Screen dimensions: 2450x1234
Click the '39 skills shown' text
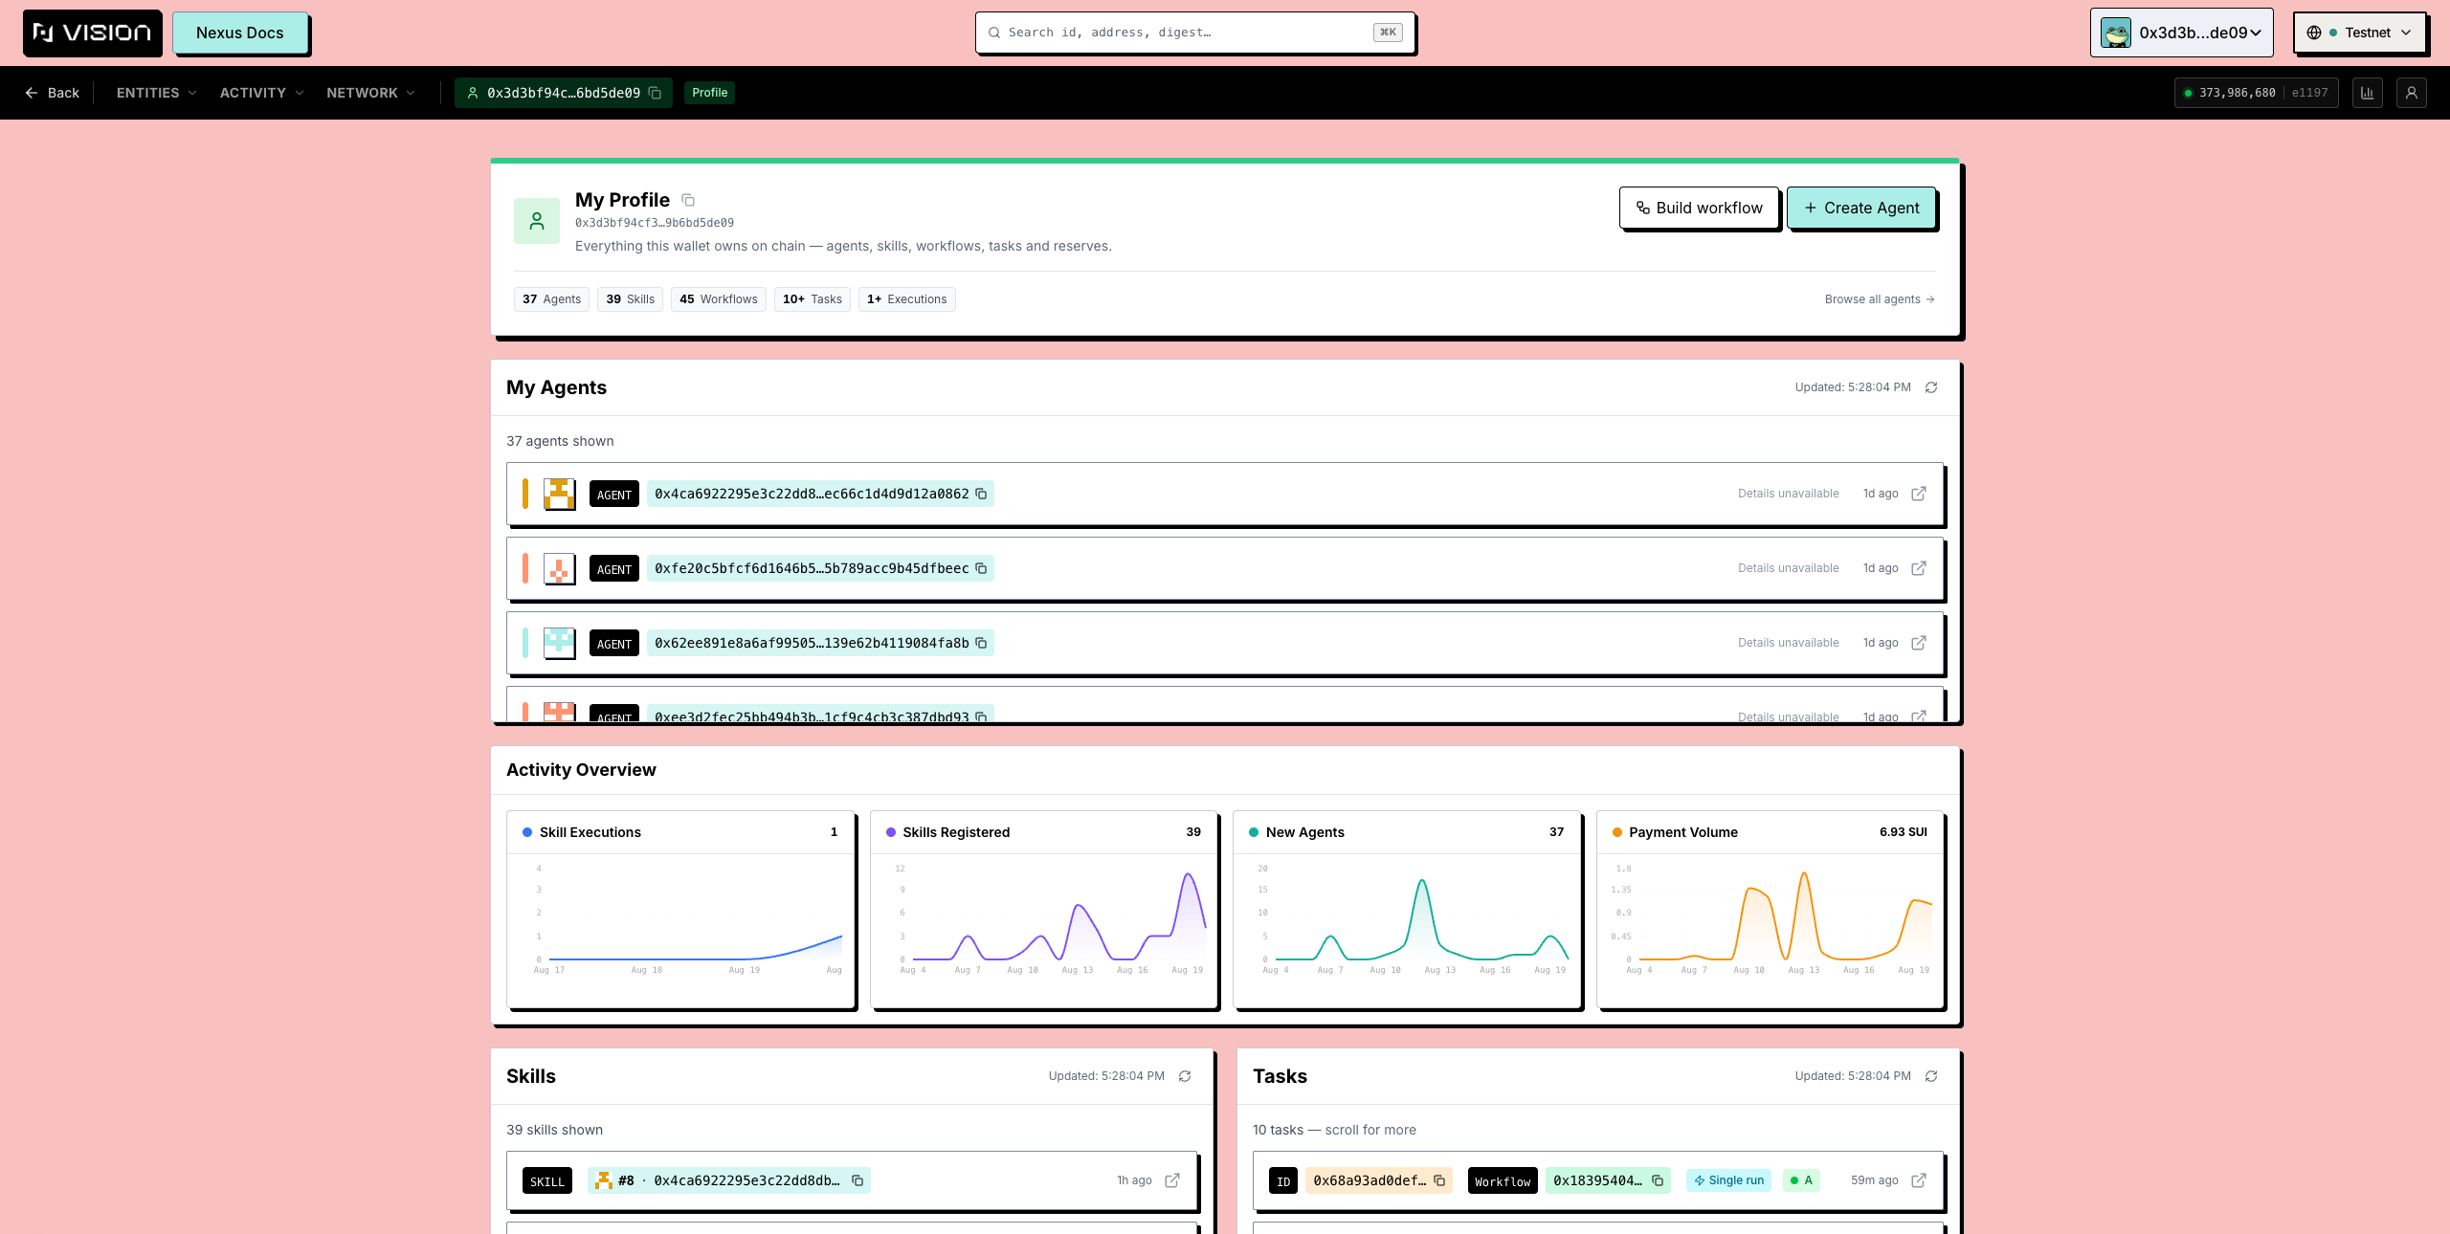click(x=554, y=1130)
